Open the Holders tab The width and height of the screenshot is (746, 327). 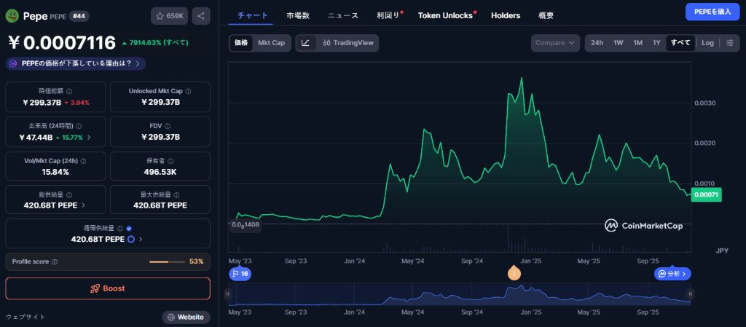[506, 16]
